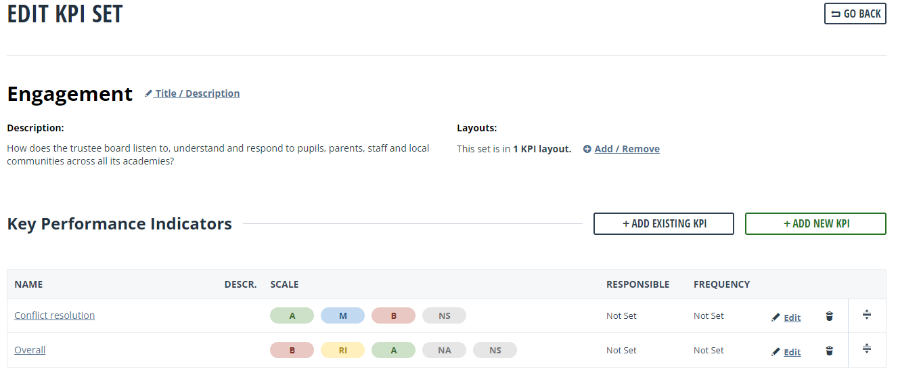This screenshot has height=373, width=898.
Task: Click the Name column header
Action: point(28,284)
